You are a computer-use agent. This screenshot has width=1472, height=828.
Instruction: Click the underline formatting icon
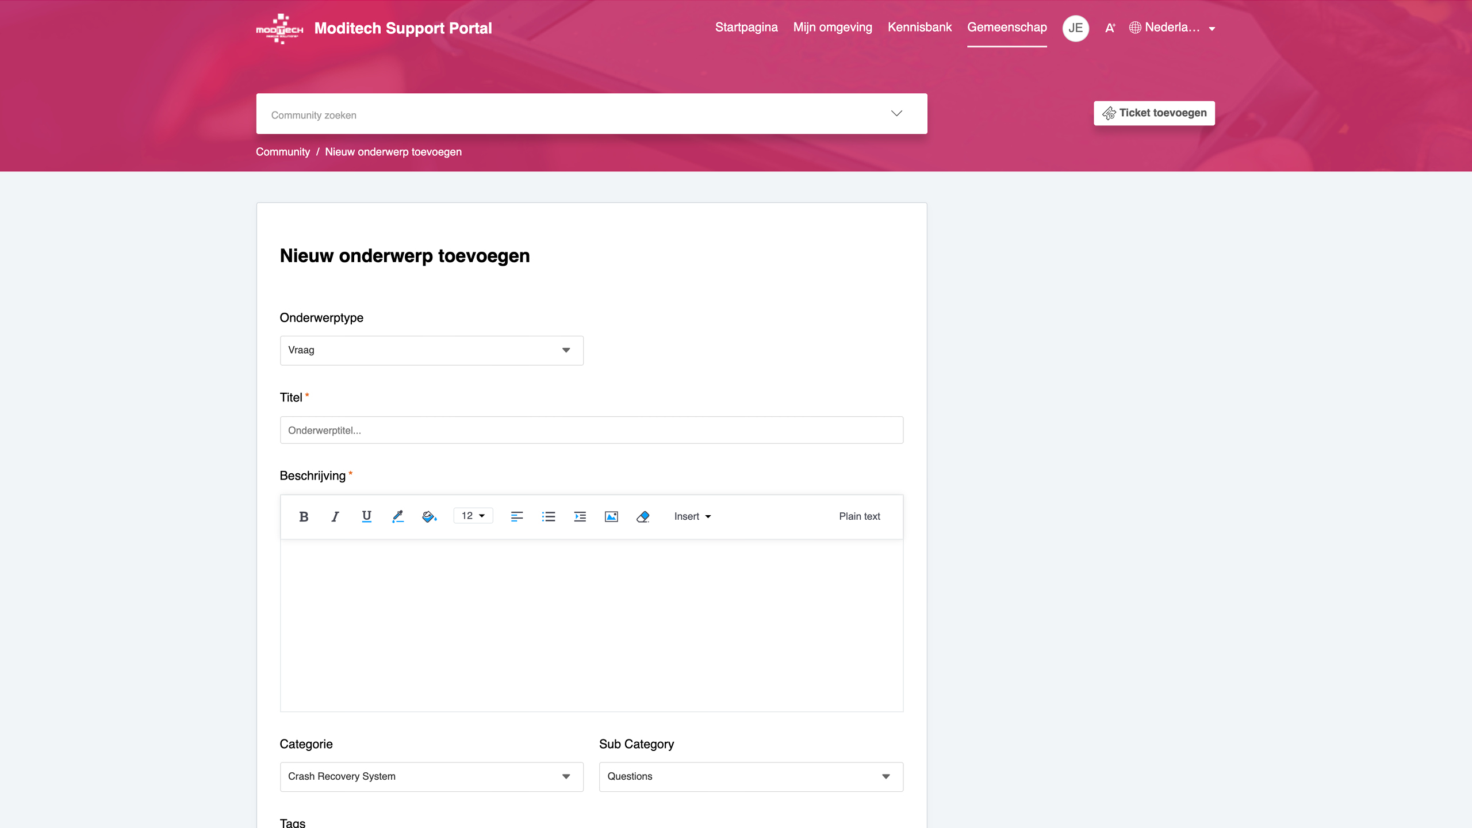click(366, 516)
